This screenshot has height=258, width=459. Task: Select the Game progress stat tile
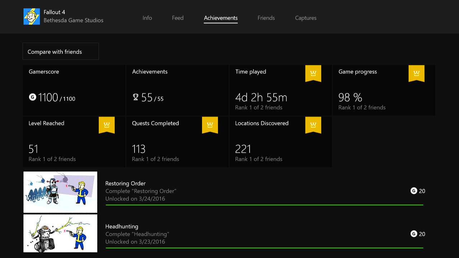[384, 90]
